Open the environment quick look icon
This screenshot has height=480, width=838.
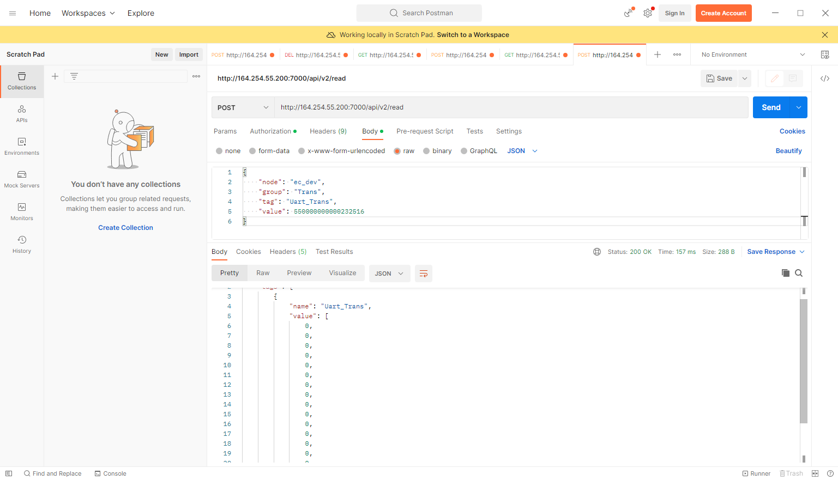[x=825, y=54]
